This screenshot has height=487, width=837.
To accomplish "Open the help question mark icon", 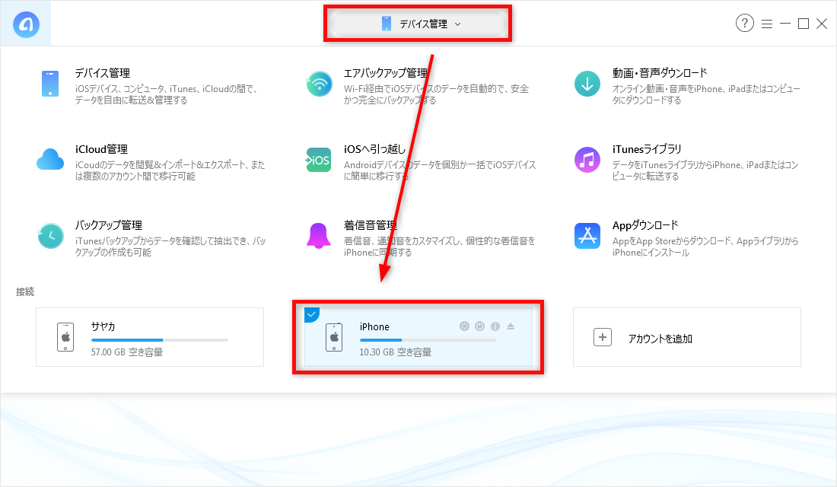I will (745, 23).
